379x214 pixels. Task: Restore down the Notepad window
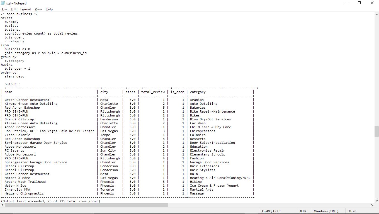pyautogui.click(x=359, y=3)
